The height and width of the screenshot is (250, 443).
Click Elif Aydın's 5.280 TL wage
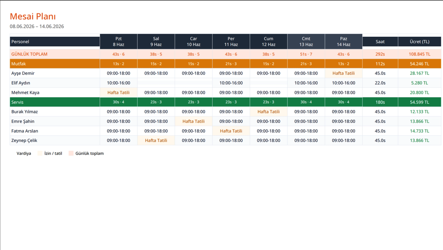coord(420,83)
